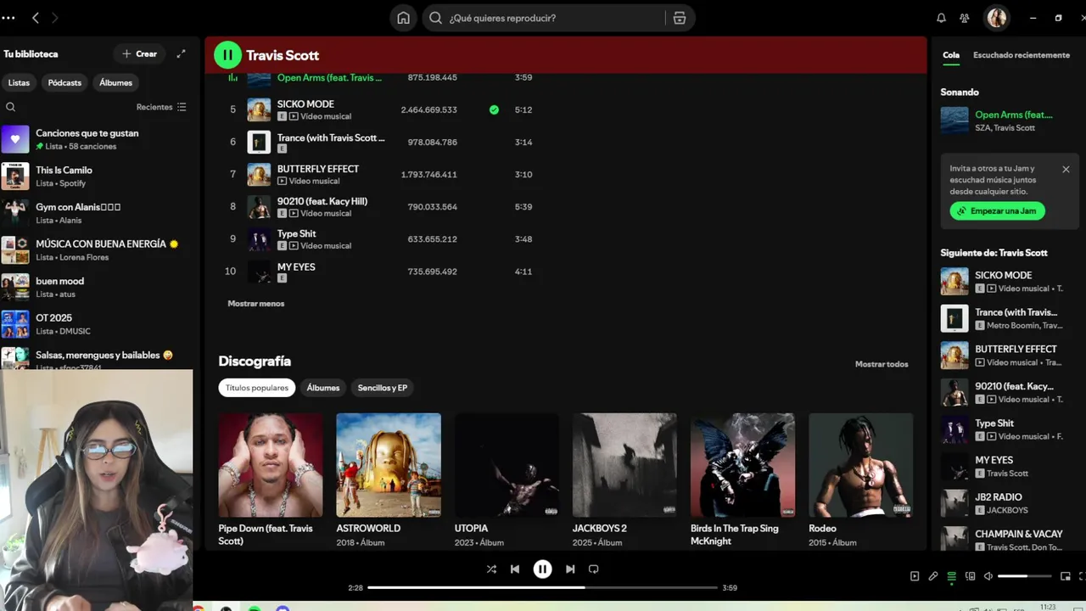
Task: Open the three-dot app menu
Action: click(x=8, y=18)
